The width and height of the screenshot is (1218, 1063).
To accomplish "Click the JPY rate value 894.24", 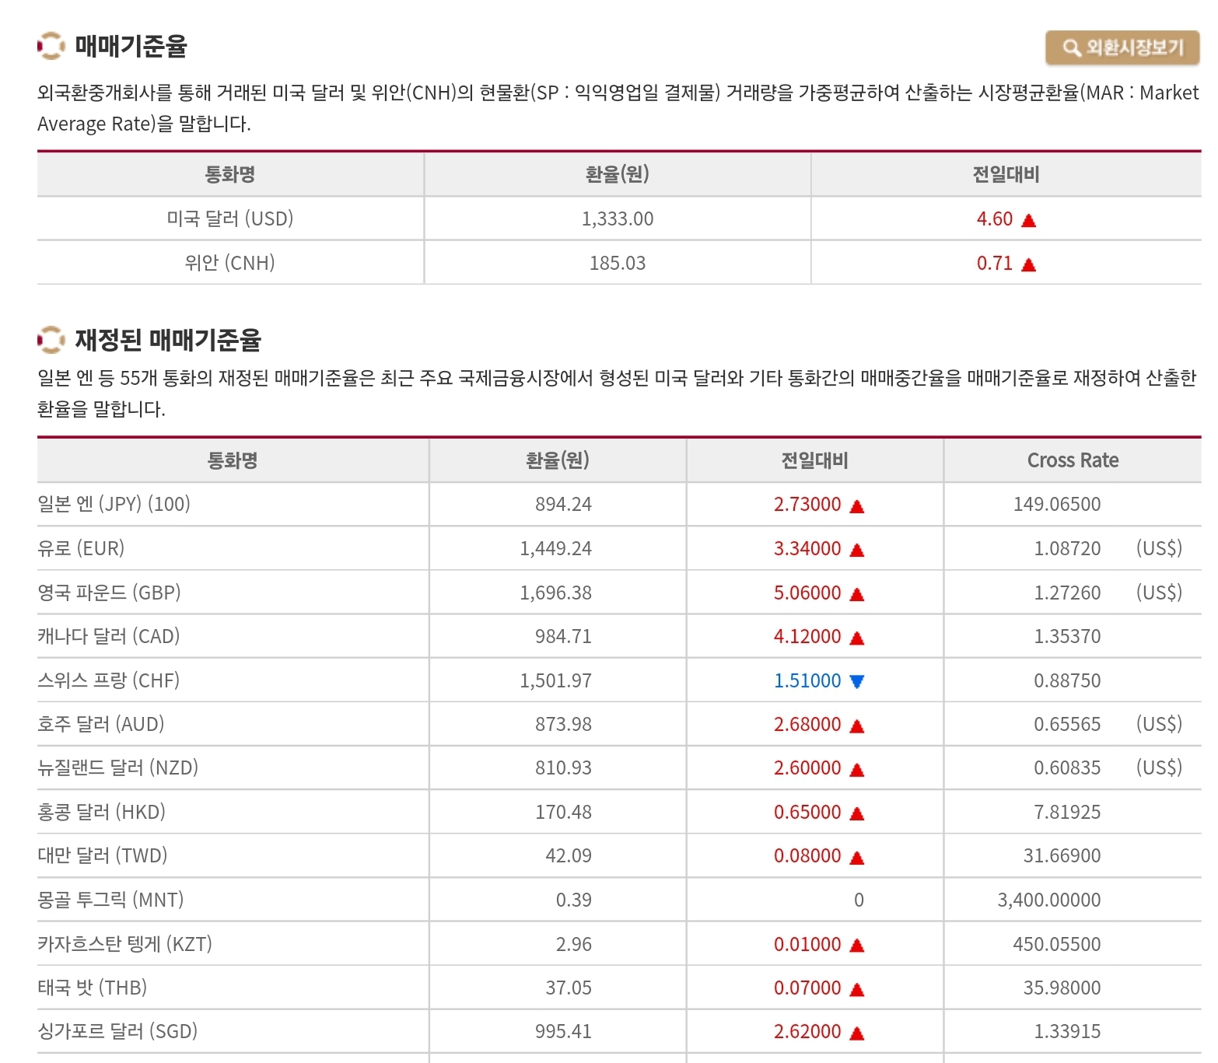I will pyautogui.click(x=563, y=505).
